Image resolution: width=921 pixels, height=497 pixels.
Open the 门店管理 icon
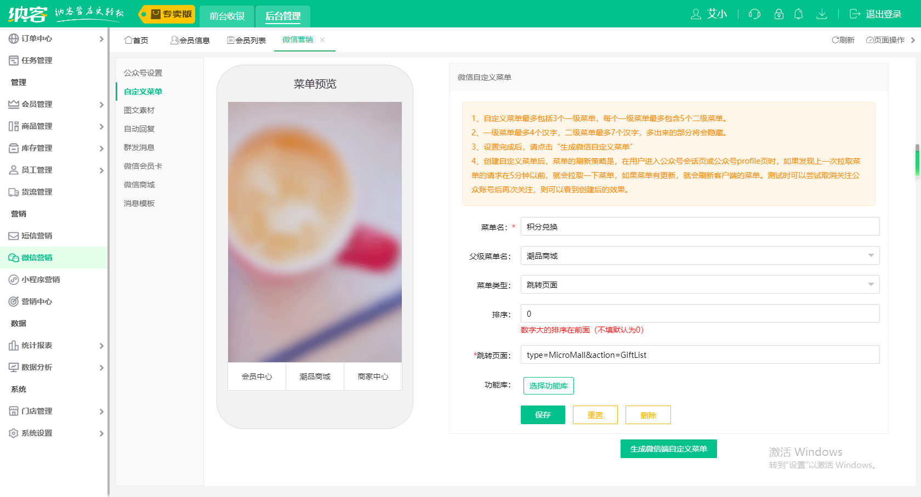point(35,411)
